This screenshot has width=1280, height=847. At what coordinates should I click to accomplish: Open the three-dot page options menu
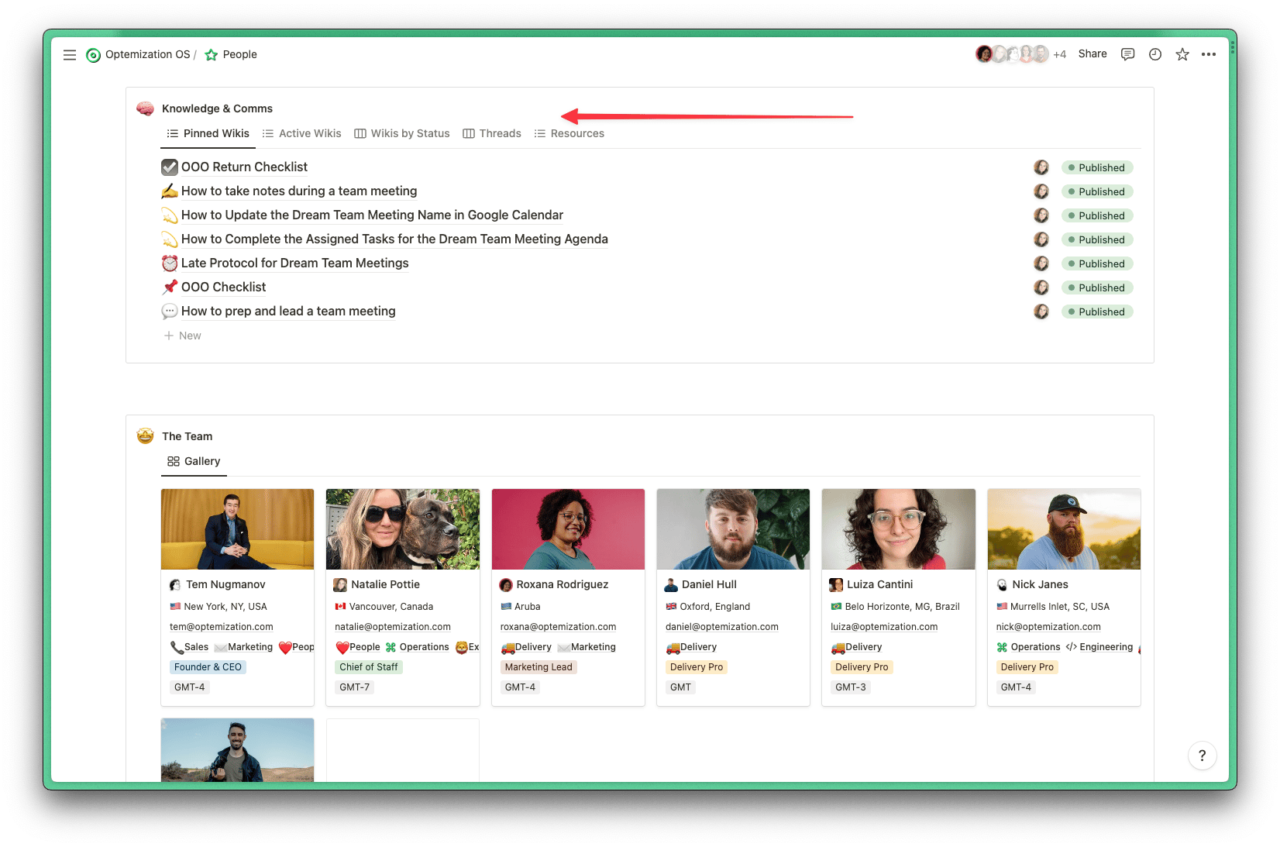click(1209, 54)
